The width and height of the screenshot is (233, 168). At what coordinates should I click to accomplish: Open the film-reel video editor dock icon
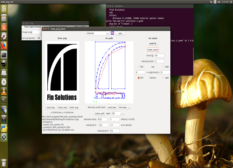click(4, 110)
